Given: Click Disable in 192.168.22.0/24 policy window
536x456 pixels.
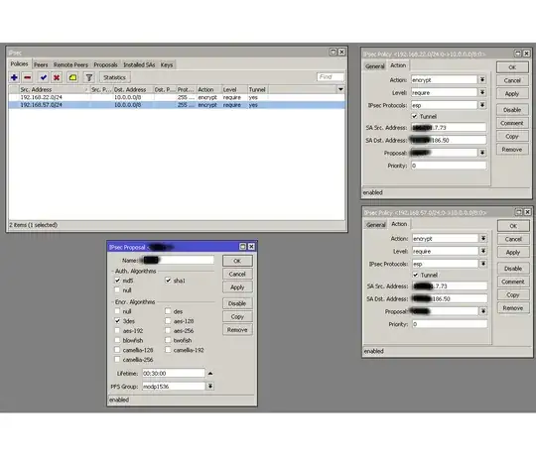Looking at the screenshot, I should [512, 110].
